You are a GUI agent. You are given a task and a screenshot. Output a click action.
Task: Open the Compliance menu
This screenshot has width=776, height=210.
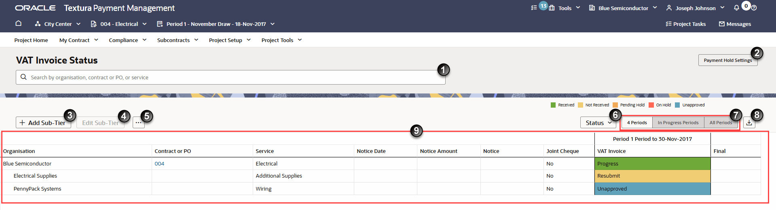click(x=127, y=40)
